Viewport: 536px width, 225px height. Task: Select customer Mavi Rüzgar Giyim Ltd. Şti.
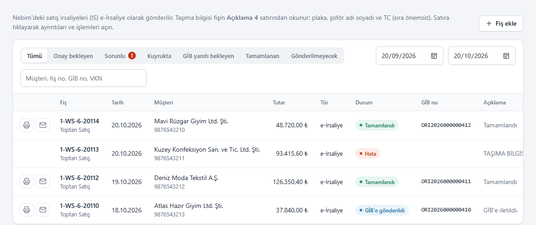coord(191,121)
